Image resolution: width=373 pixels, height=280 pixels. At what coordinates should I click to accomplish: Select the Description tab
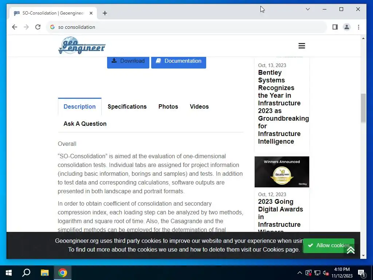[x=80, y=107]
